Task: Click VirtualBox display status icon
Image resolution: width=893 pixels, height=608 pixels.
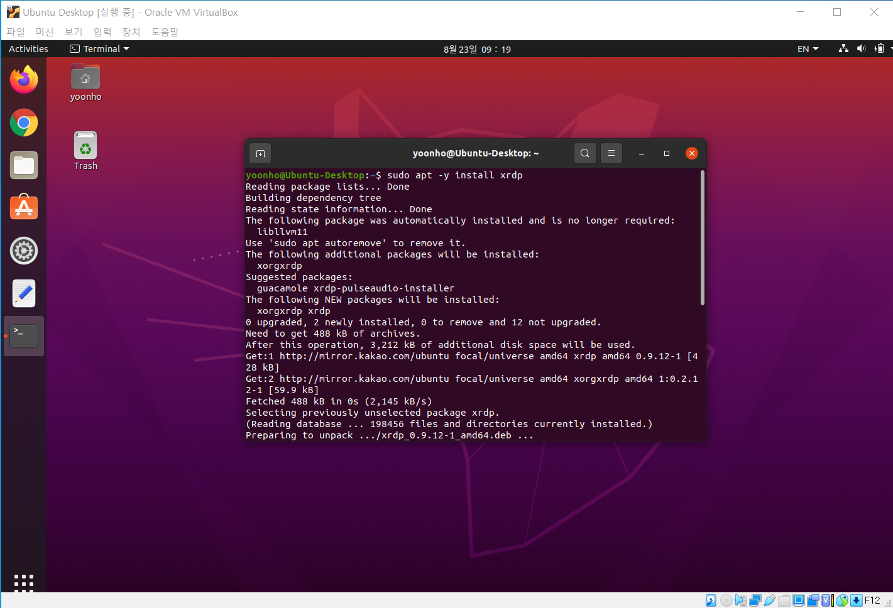Action: tap(799, 600)
